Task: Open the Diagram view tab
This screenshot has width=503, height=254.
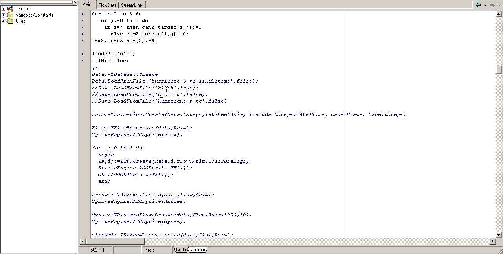Action: click(x=197, y=250)
